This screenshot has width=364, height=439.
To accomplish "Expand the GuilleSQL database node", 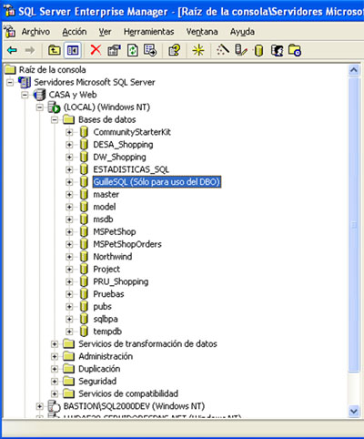I will point(69,182).
